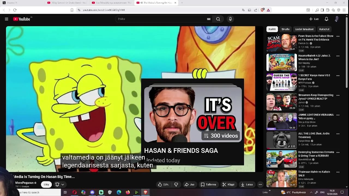
Task: Go to the YouTube home logo
Action: tap(22, 19)
